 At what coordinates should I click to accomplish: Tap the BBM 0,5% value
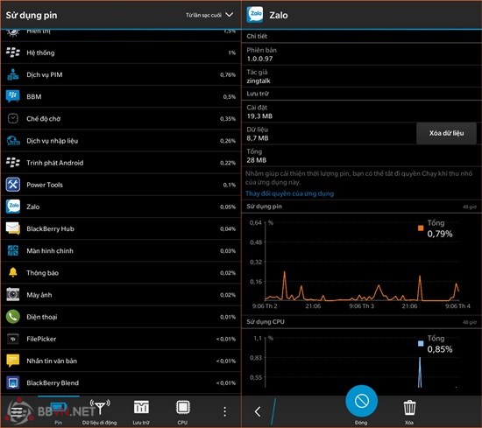coord(230,96)
